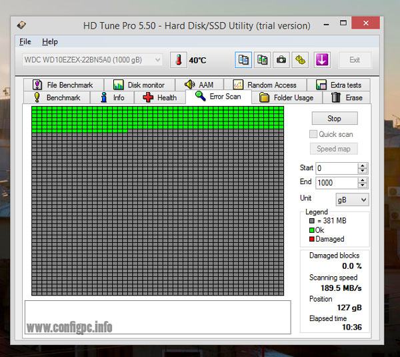This screenshot has width=400, height=357.
Task: Click the 189.5 MB/s scanning speed value
Action: point(341,288)
